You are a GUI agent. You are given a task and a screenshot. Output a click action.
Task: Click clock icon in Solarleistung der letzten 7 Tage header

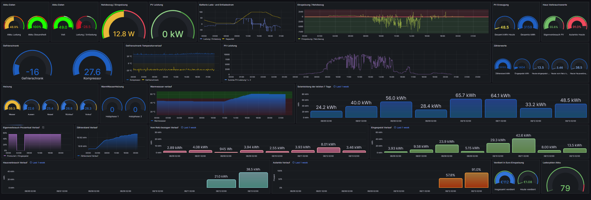coord(335,87)
